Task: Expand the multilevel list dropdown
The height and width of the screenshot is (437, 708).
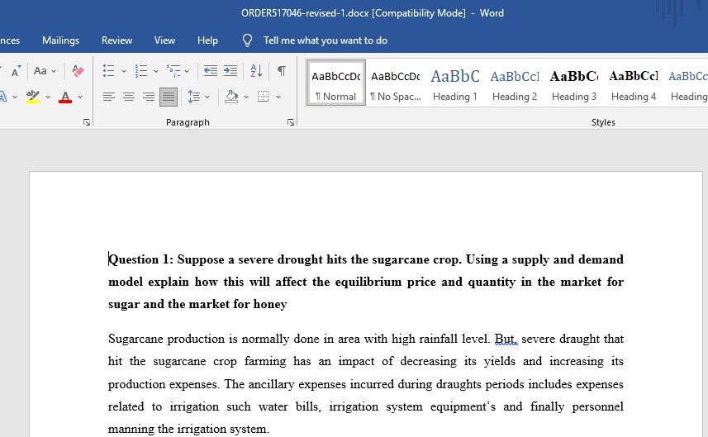Action: click(x=187, y=71)
